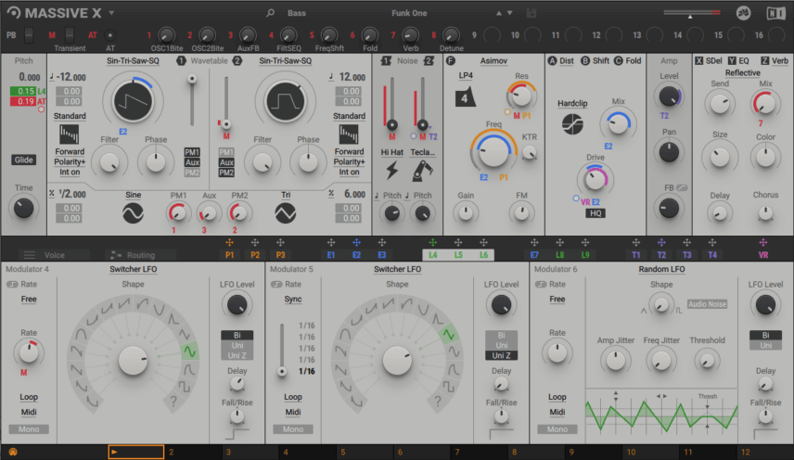Click Loop in Modulator 5
Image resolution: width=794 pixels, height=460 pixels.
(293, 397)
